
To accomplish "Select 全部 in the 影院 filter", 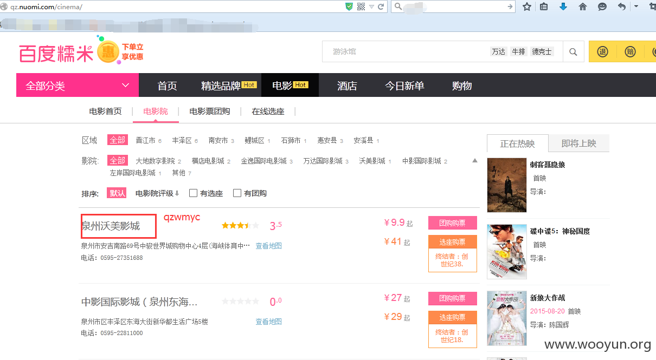I will pyautogui.click(x=117, y=161).
